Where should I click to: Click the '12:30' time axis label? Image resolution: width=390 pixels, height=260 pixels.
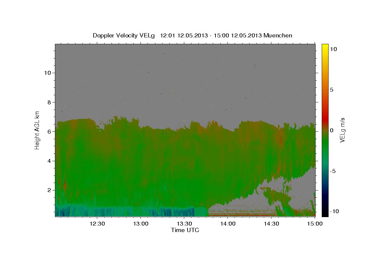[97, 224]
